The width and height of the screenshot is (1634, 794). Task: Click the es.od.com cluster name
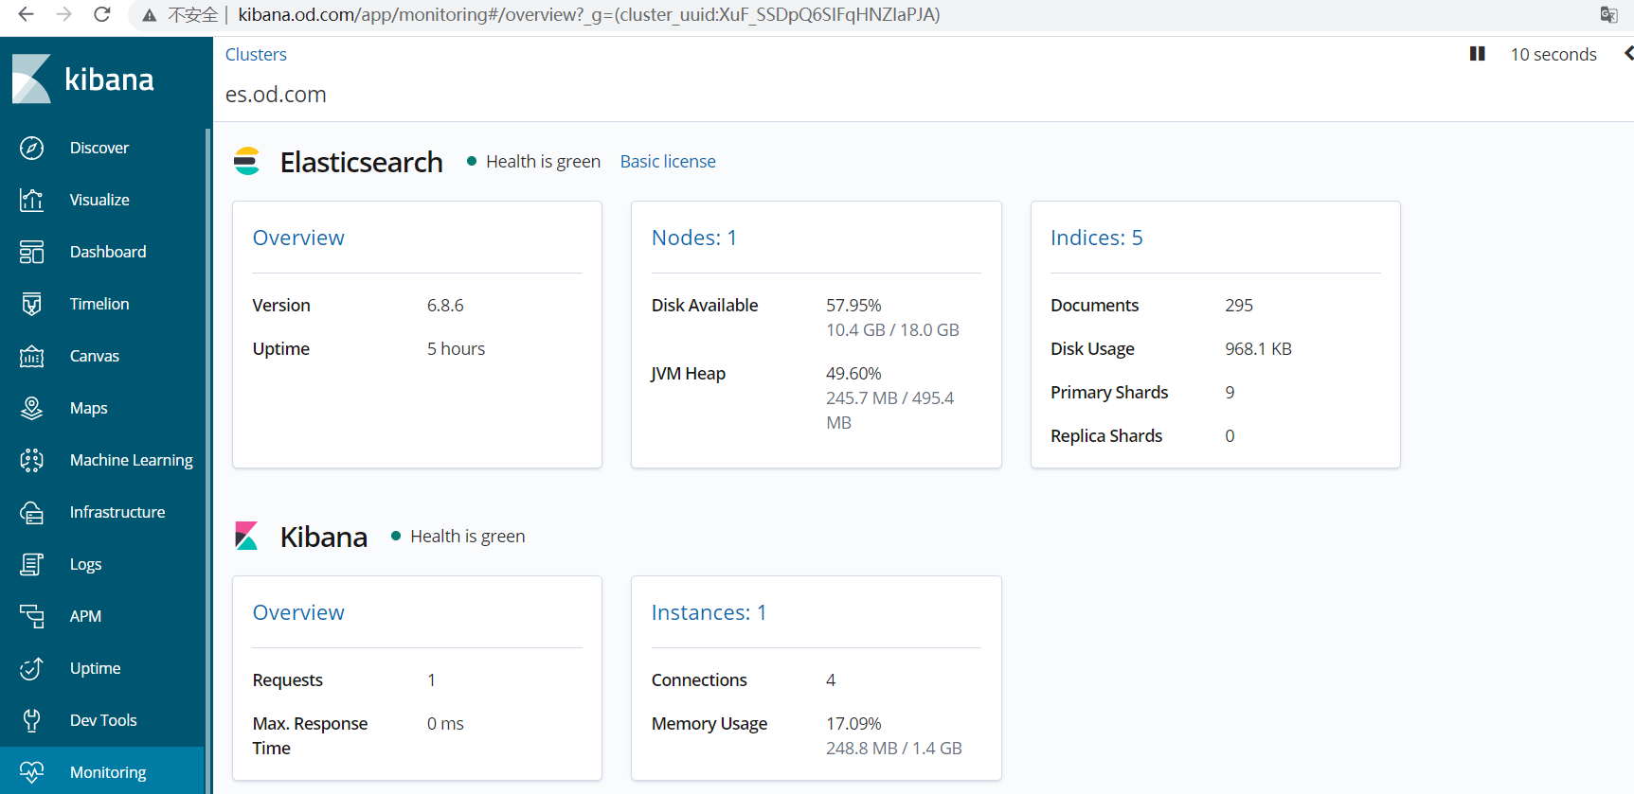[276, 95]
